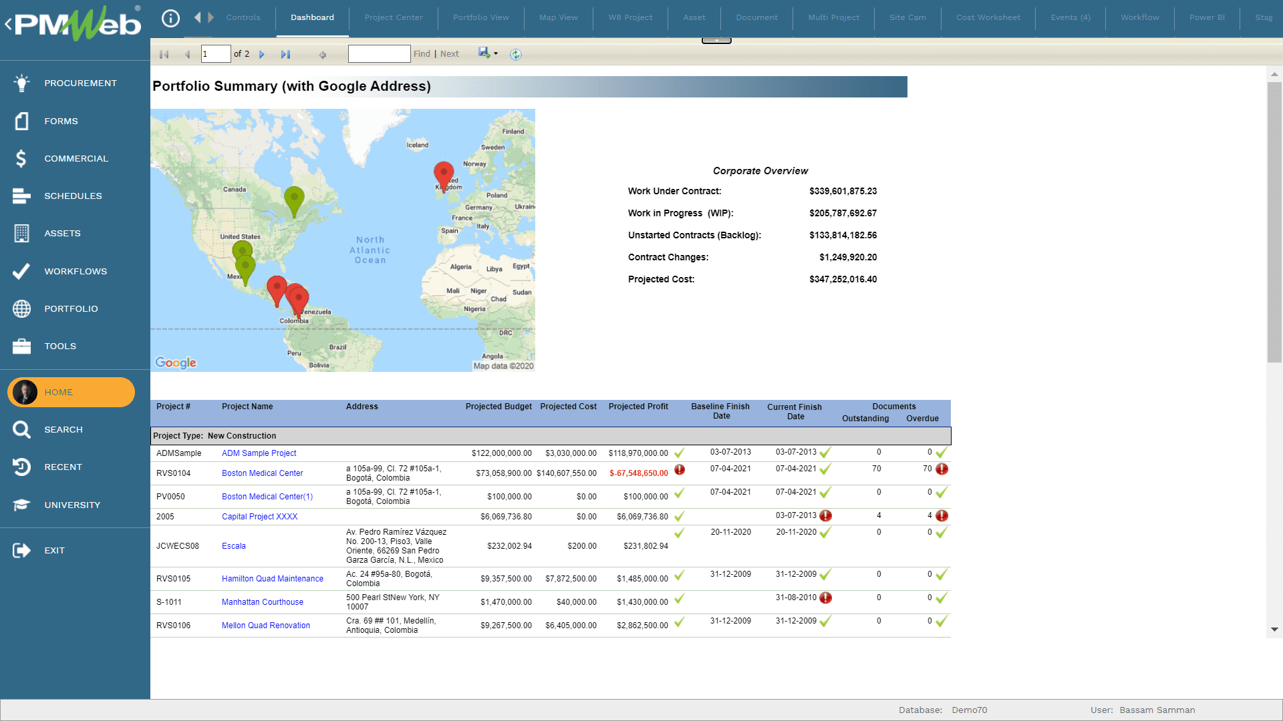Click the green map pin over Canada

coord(294,201)
